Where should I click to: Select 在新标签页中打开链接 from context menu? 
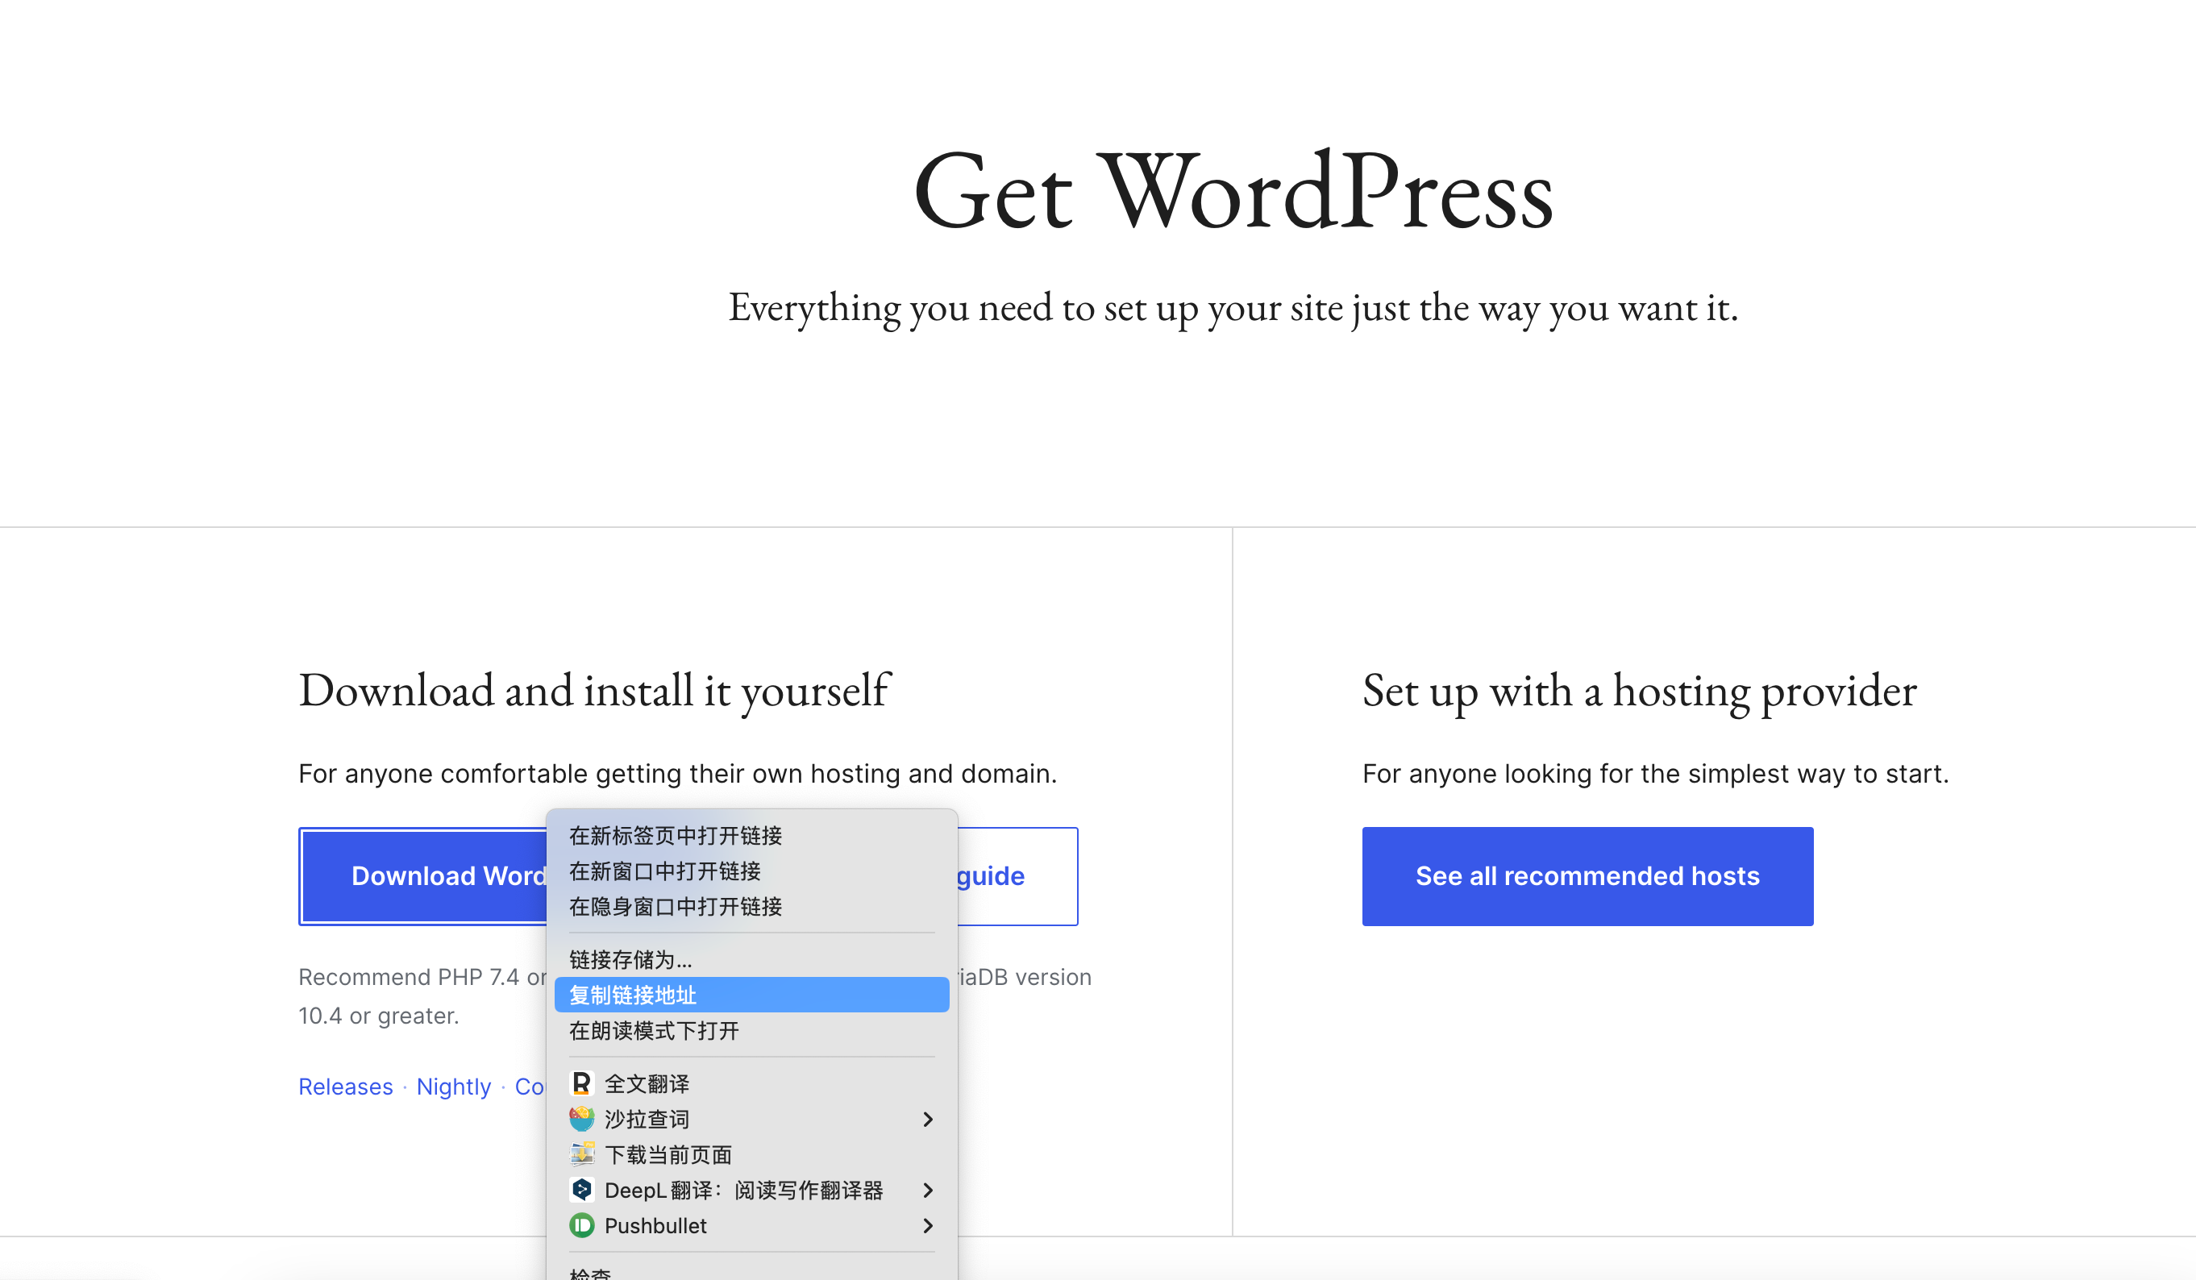coord(751,836)
